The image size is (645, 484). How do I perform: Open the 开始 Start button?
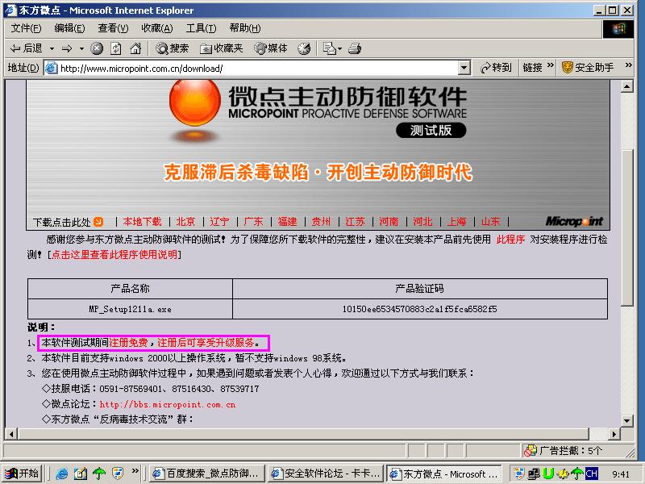click(23, 474)
